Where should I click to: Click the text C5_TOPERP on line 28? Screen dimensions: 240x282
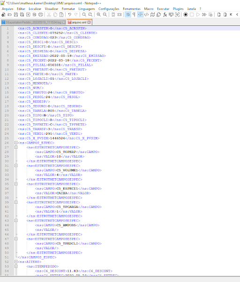(x=66, y=152)
